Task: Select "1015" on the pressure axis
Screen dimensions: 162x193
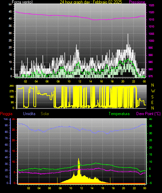Action: [x=151, y=19]
